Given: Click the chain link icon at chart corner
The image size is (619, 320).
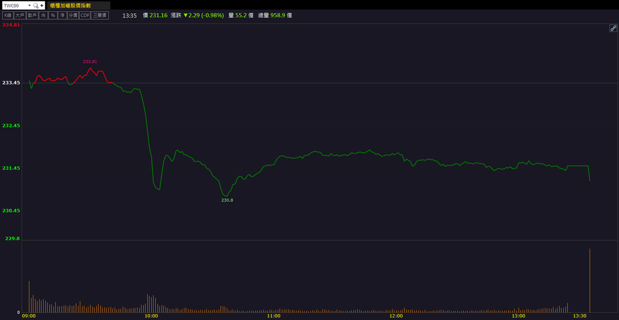Looking at the screenshot, I should (x=613, y=28).
